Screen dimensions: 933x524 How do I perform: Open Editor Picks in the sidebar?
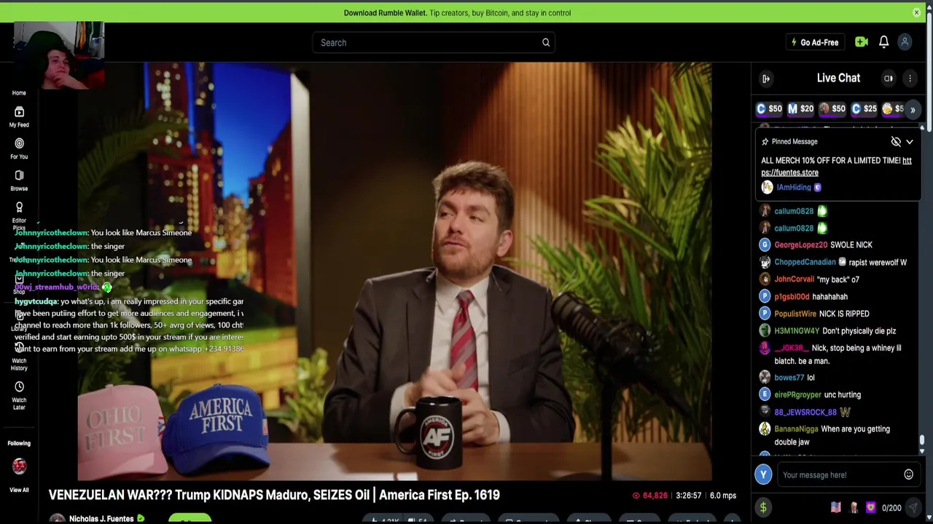point(19,215)
